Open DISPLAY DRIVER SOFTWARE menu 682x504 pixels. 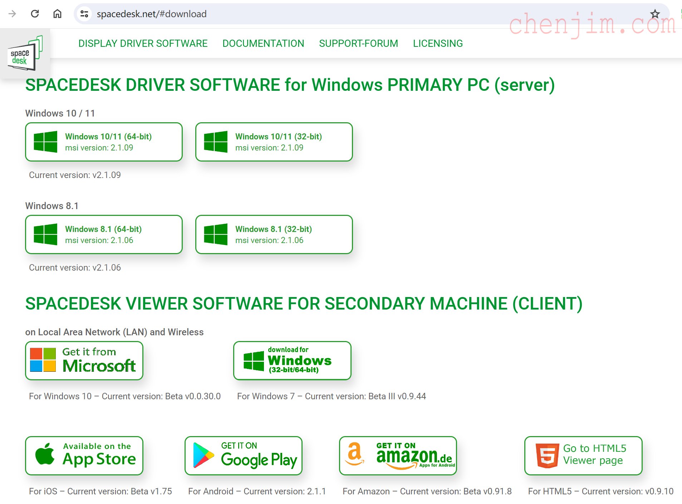pyautogui.click(x=143, y=43)
